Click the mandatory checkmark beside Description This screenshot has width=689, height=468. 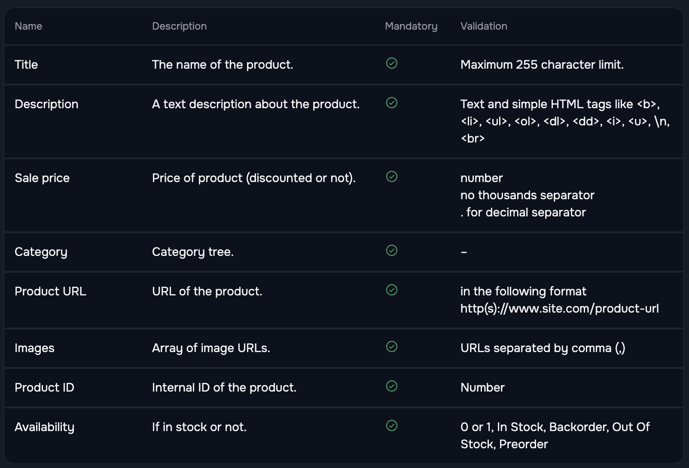click(391, 103)
